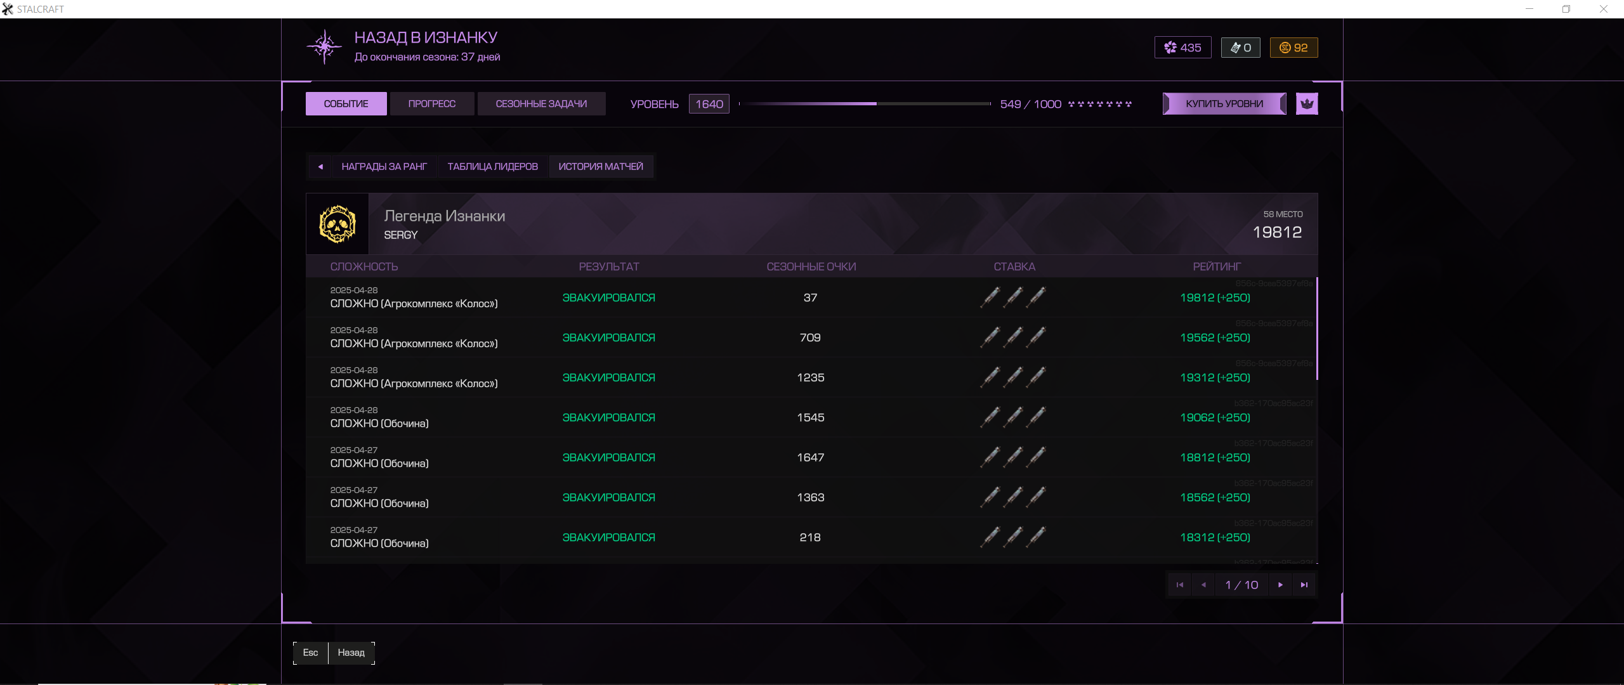Screen dimensions: 1624x685
Task: Click ЭВАКУИРОВАЛСЯ result in the 37 points row
Action: coord(608,297)
